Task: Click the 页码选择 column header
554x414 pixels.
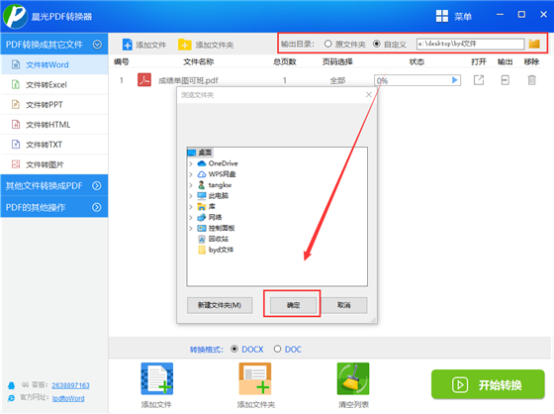Action: [337, 61]
